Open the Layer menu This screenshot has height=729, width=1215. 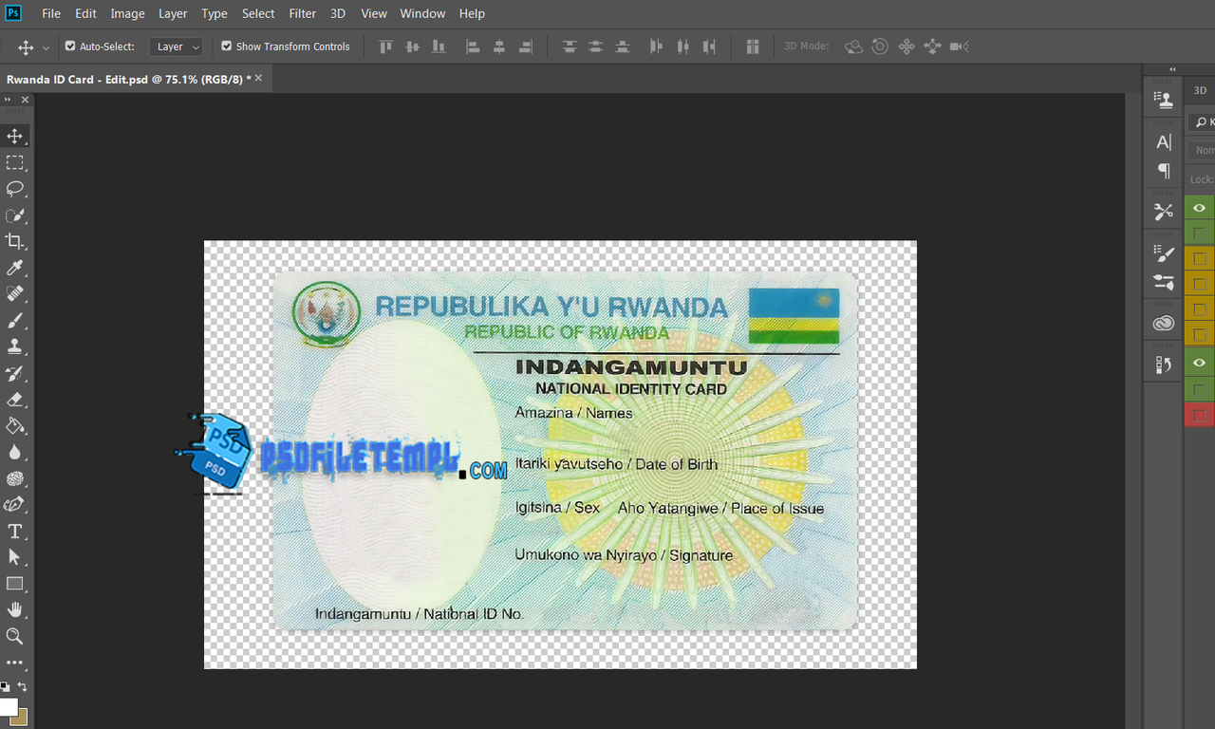(x=173, y=13)
